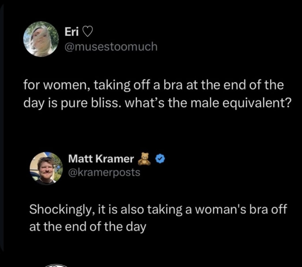Select the Eri display name
302x267 pixels.
pyautogui.click(x=72, y=31)
